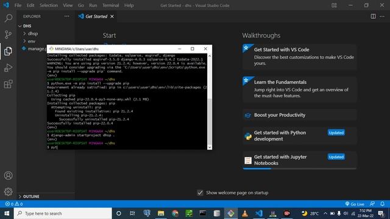This screenshot has width=390, height=219.
Task: Open the feedback icon in status bar
Action: [372, 204]
